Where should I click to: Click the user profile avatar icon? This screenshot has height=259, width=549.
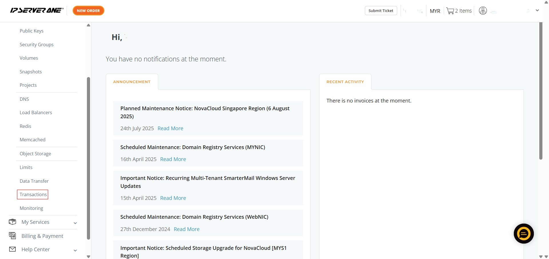coord(483,11)
